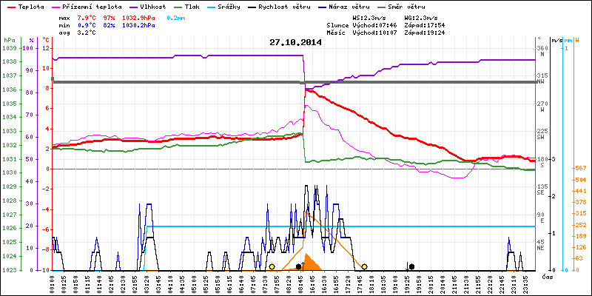Click the hPa pressure axis unit label
Image resolution: width=592 pixels, height=296 pixels.
pyautogui.click(x=8, y=40)
